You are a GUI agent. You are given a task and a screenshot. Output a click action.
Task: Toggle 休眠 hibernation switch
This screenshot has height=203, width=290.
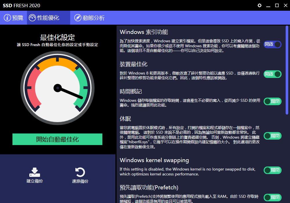click(x=272, y=136)
